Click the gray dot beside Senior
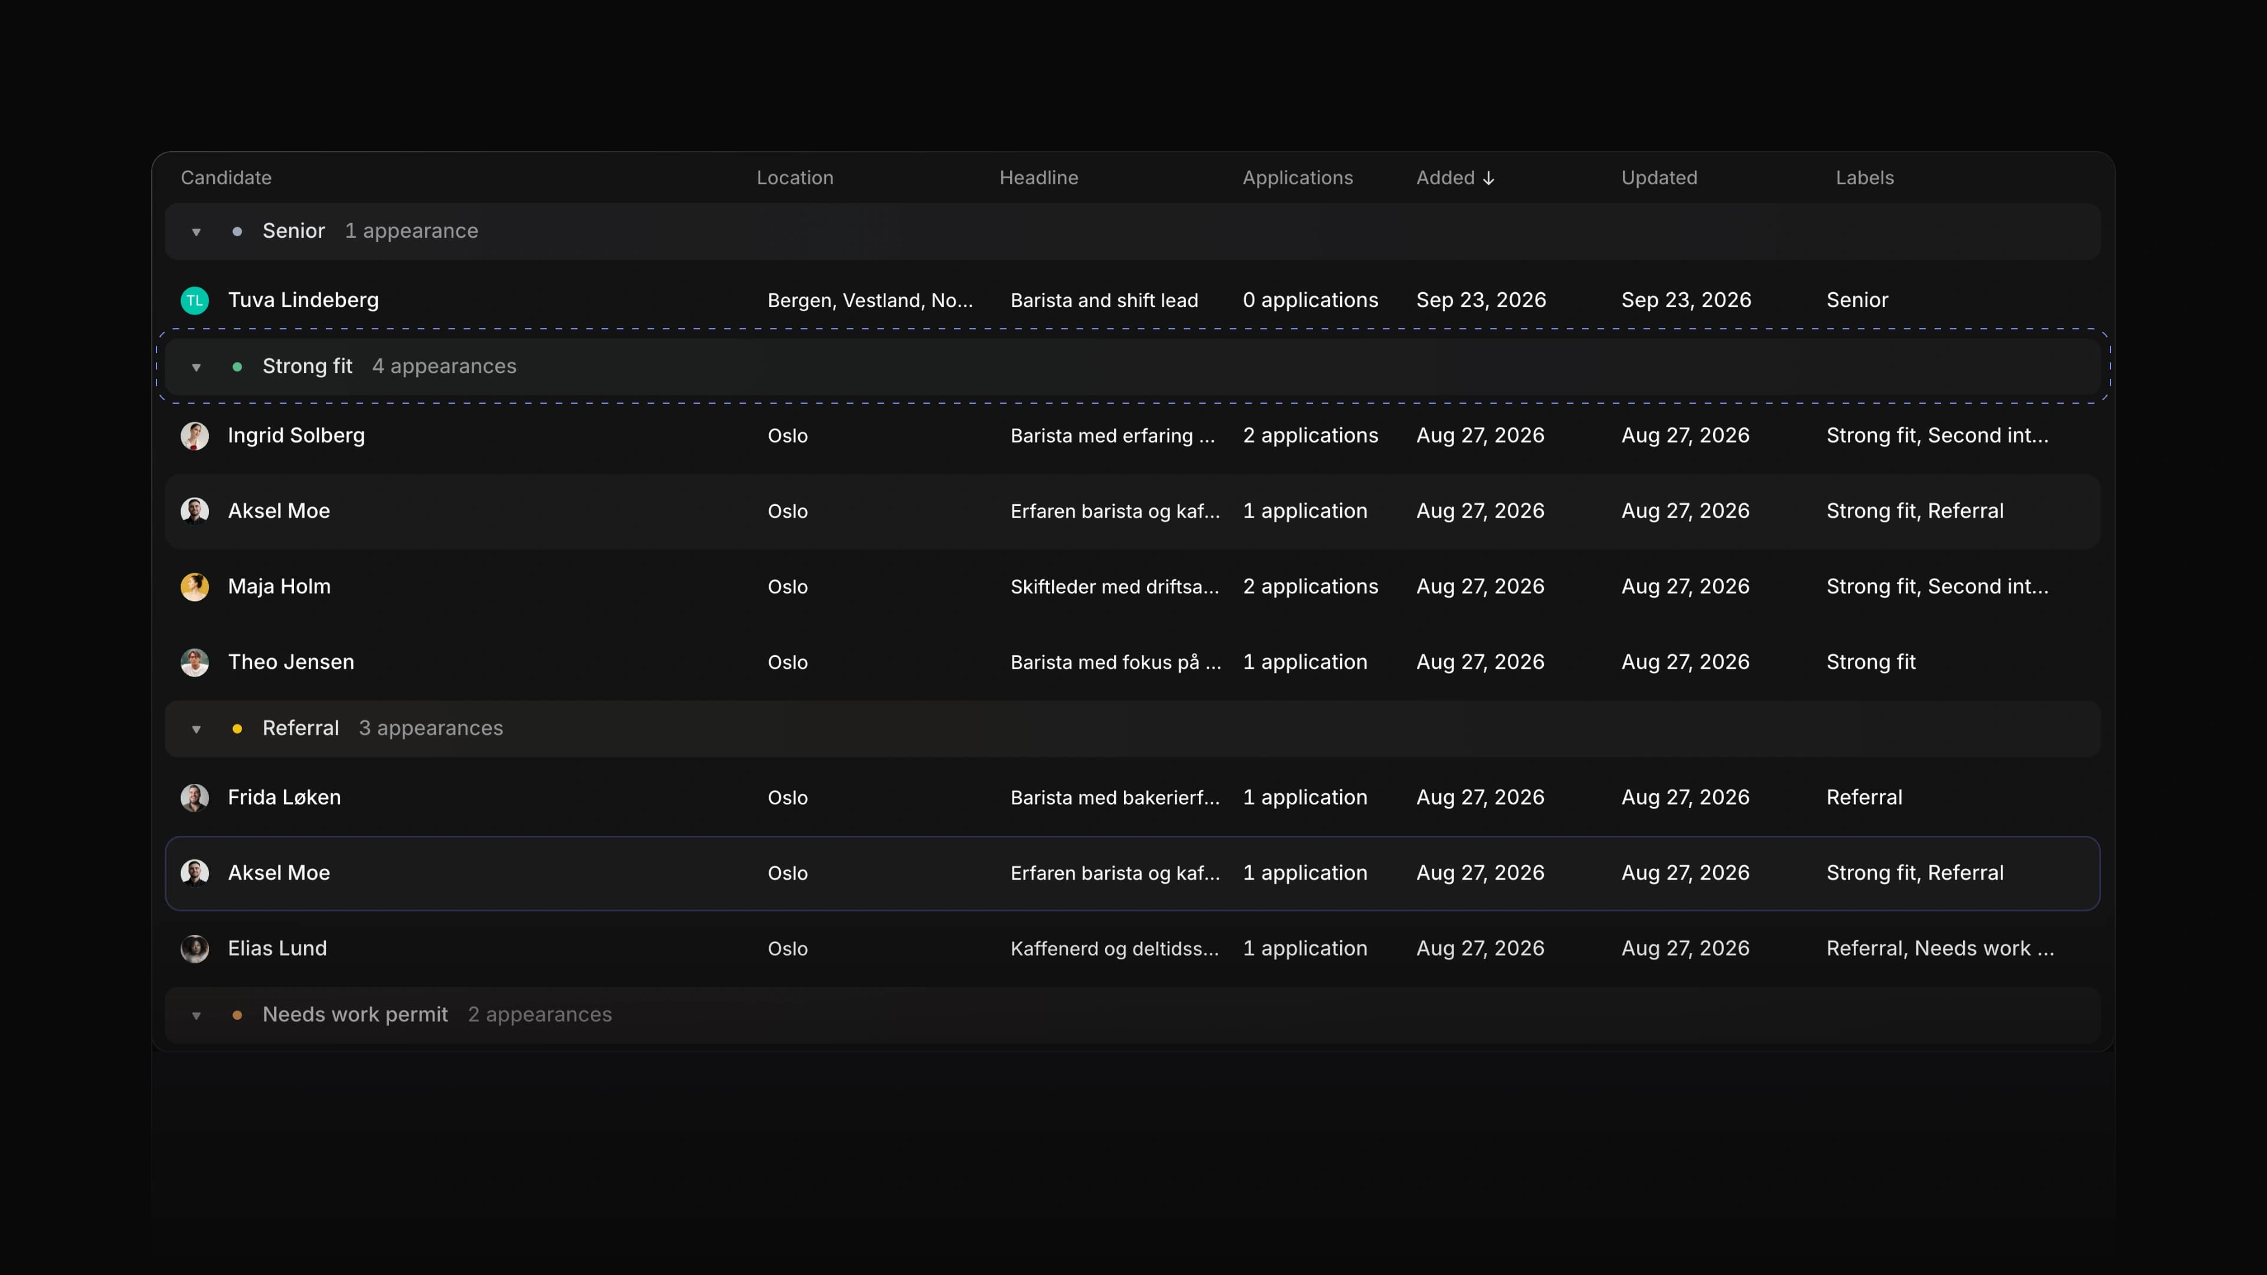Viewport: 2267px width, 1275px height. (237, 231)
